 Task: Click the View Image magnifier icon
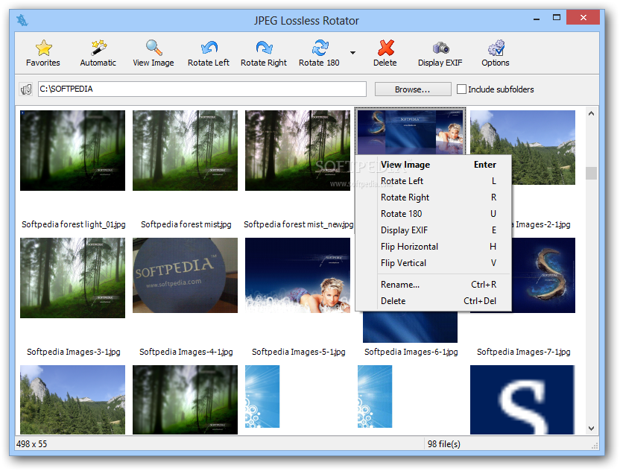pos(154,48)
